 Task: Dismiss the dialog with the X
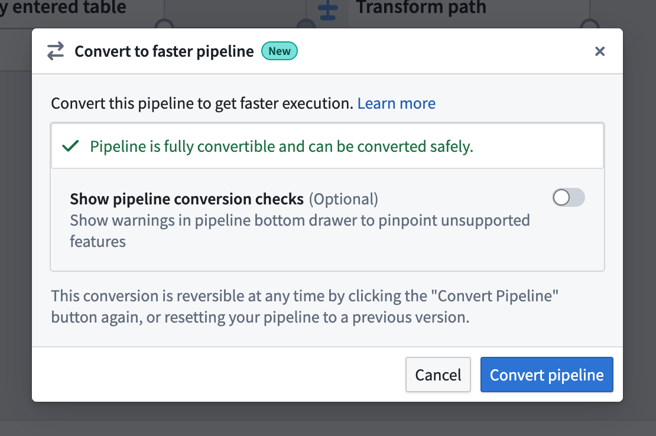[600, 51]
